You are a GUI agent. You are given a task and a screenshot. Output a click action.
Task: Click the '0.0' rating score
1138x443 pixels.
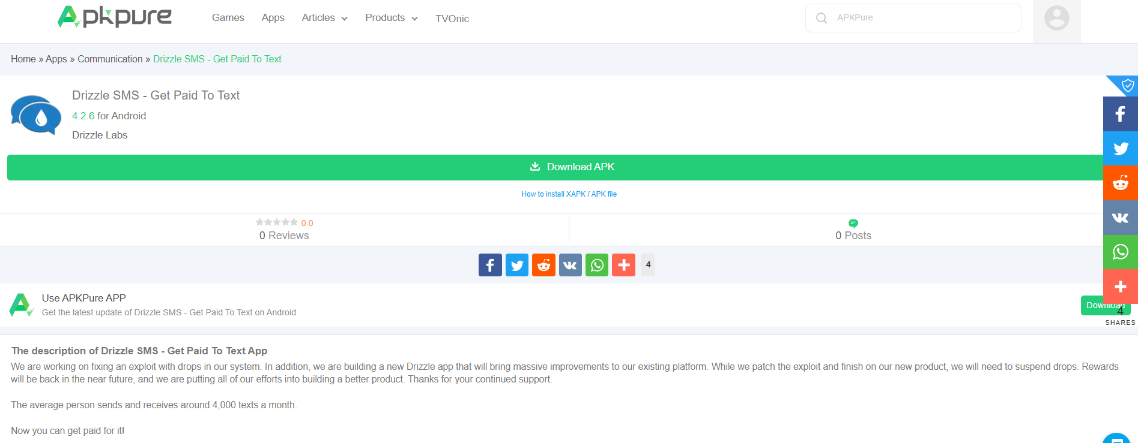click(307, 223)
